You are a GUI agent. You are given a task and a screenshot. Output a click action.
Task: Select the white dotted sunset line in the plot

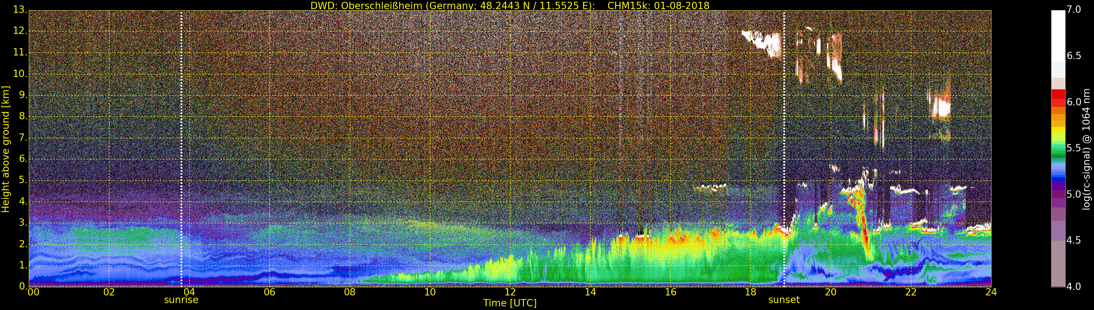[x=784, y=149]
